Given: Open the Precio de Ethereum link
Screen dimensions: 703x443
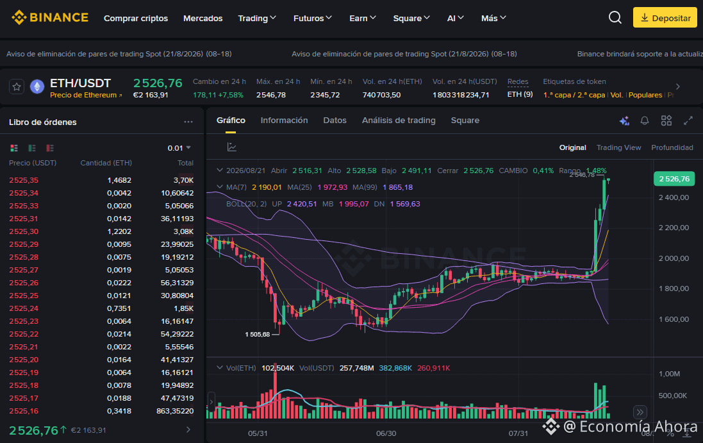Looking at the screenshot, I should click(x=86, y=95).
